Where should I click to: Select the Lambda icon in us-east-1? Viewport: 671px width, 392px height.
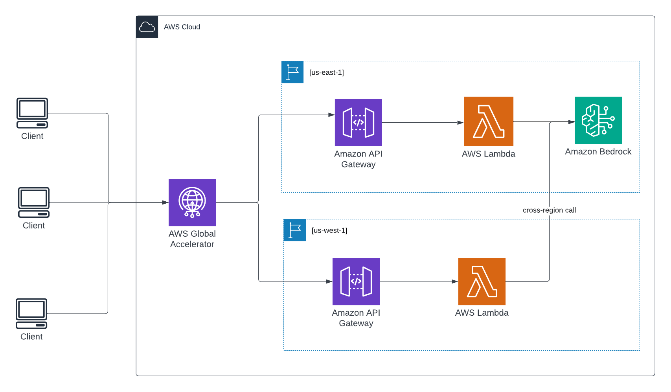pos(488,121)
